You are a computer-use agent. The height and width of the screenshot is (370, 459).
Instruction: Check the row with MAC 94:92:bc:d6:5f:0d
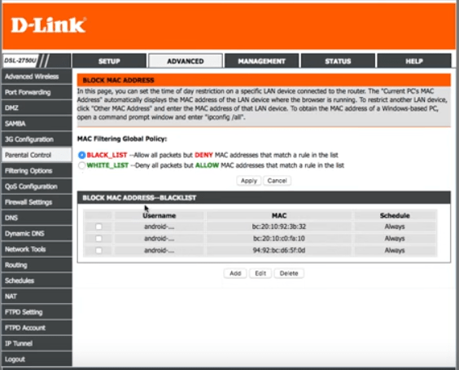pyautogui.click(x=98, y=251)
